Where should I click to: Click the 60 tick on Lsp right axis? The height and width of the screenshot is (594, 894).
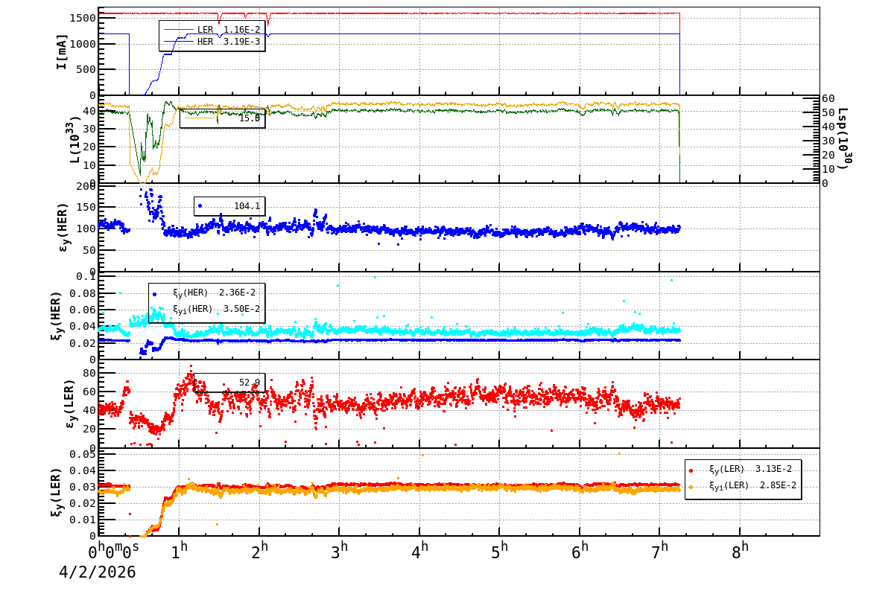829,98
